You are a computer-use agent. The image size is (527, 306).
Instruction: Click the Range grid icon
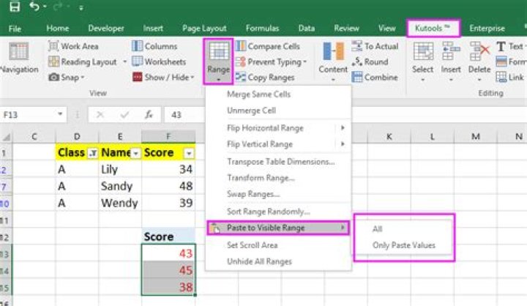[x=218, y=53]
